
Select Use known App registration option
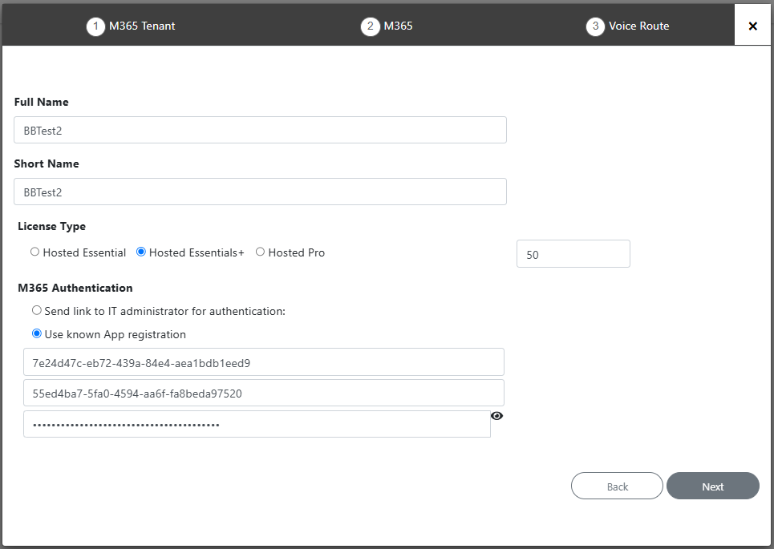[x=37, y=333]
